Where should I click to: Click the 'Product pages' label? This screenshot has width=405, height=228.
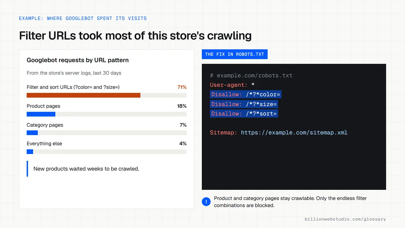click(x=44, y=106)
